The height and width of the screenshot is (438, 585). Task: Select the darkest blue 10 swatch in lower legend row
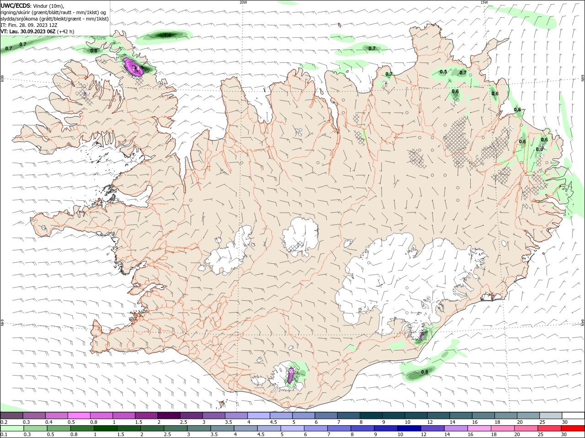409,428
